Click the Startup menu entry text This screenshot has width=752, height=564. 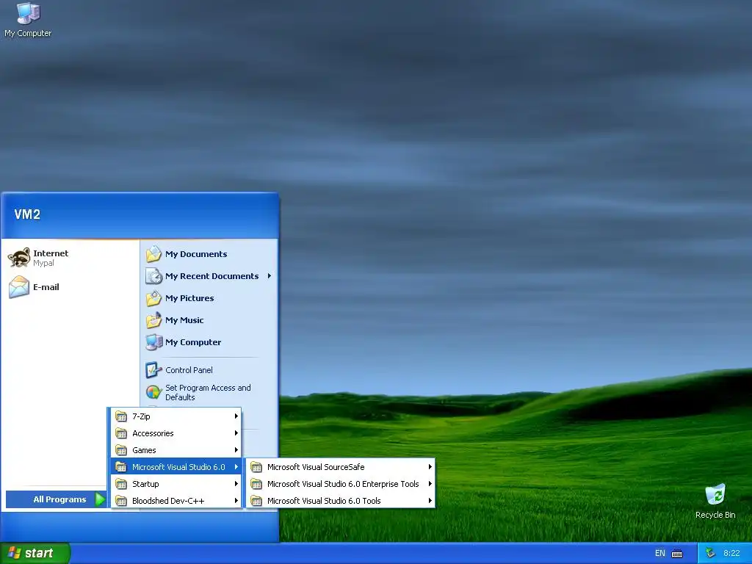pos(145,484)
